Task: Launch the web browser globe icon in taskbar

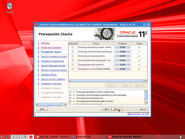Action: coord(6,137)
